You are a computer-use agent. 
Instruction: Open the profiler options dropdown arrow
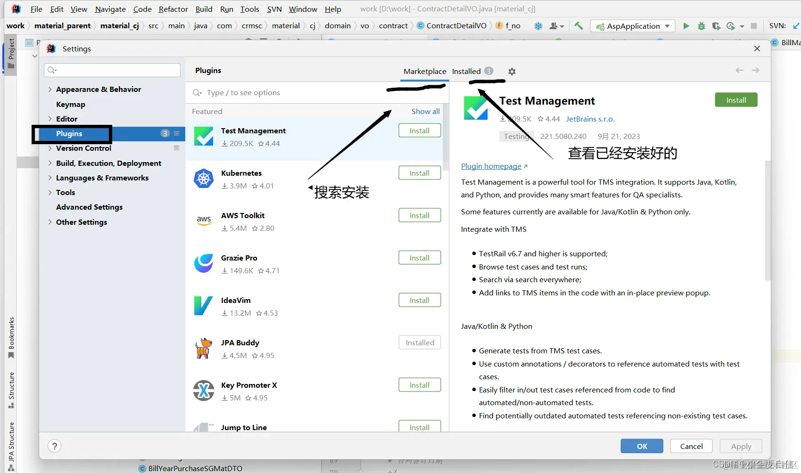[x=742, y=26]
